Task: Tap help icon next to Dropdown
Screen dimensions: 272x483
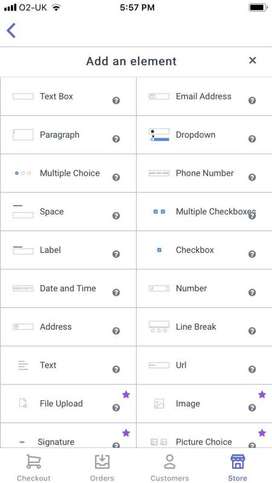Action: click(252, 139)
